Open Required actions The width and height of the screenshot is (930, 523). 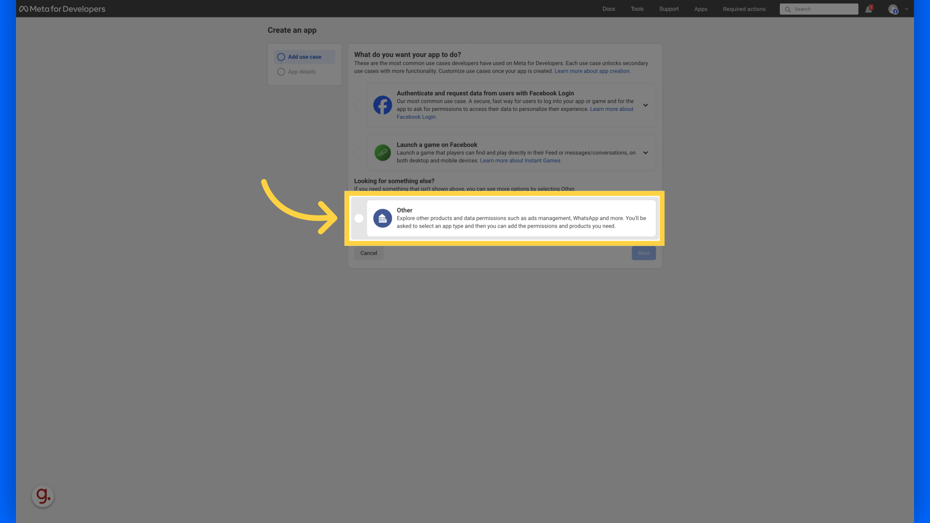744,9
